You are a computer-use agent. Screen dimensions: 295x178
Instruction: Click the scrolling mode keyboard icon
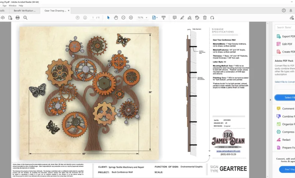[x=163, y=18]
